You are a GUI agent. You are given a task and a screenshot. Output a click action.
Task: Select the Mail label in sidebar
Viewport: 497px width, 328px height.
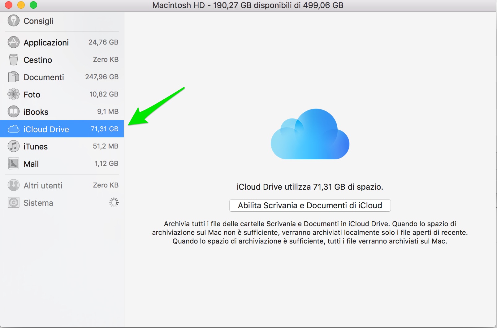31,164
